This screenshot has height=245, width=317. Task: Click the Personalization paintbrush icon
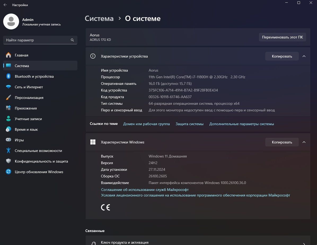8,98
